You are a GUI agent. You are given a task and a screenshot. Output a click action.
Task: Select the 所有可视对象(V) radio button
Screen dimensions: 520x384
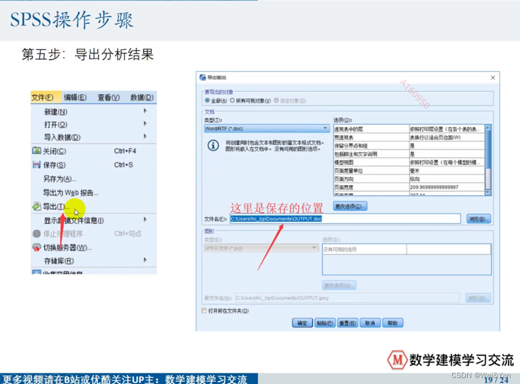point(232,100)
